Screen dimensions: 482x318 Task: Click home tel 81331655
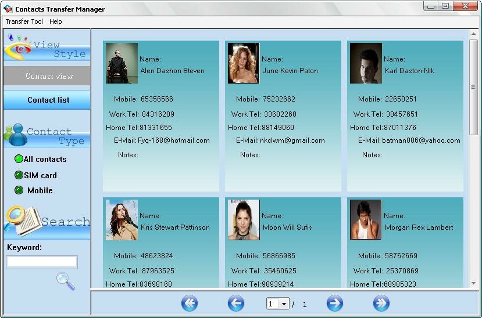tap(156, 127)
